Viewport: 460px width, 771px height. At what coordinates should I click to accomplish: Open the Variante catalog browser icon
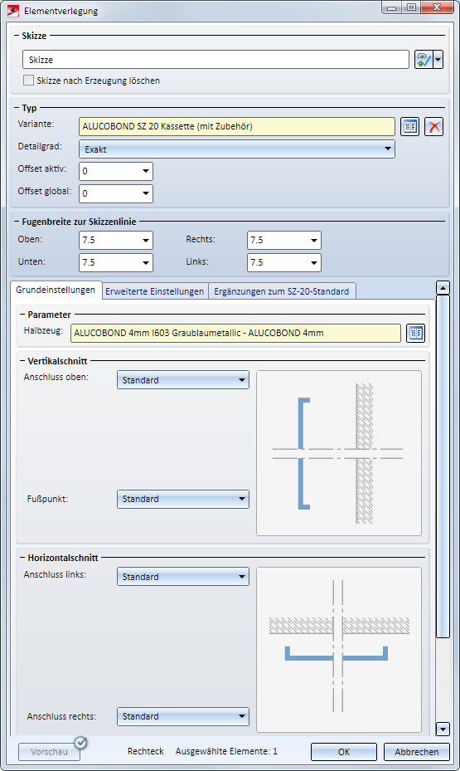point(410,126)
